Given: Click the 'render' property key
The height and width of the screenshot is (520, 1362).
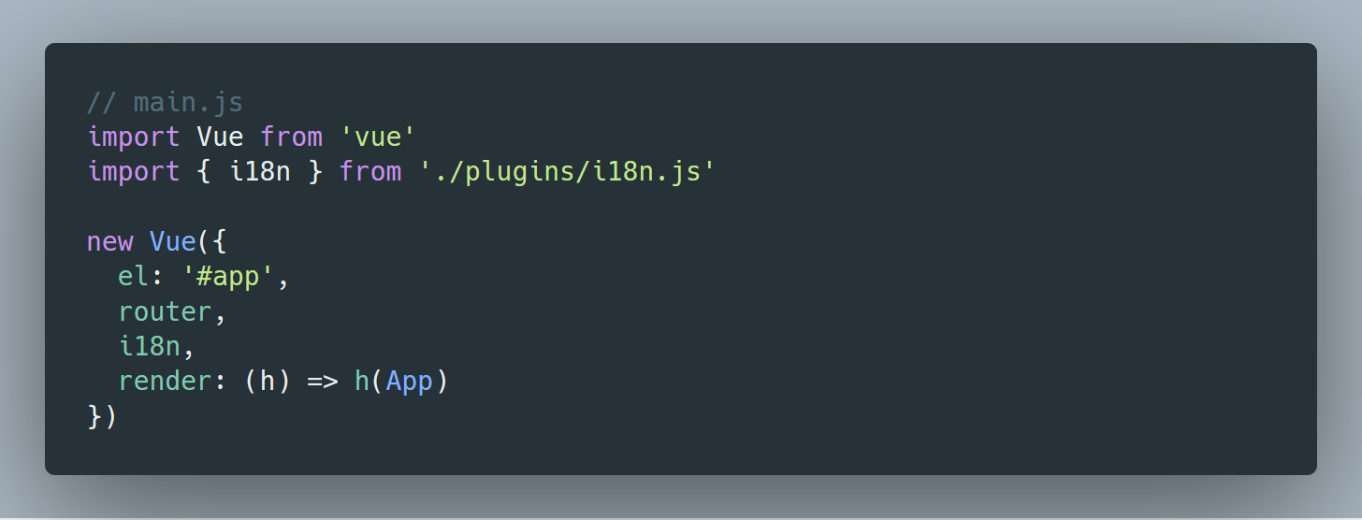Looking at the screenshot, I should point(166,383).
